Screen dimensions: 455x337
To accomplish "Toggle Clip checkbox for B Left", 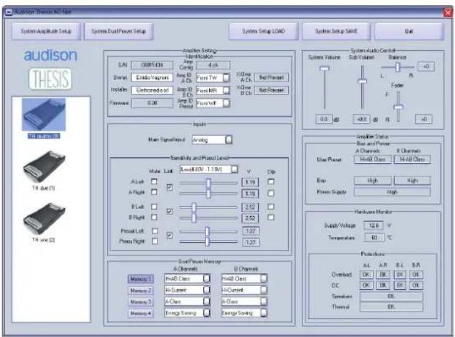I will coord(271,206).
